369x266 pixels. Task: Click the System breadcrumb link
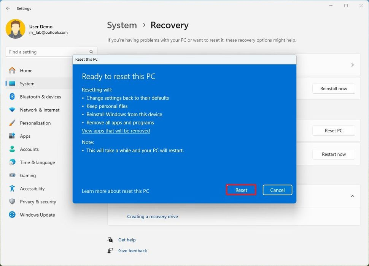[122, 25]
